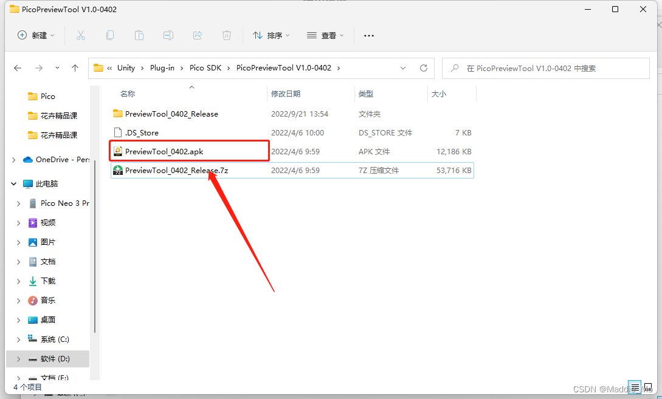Screen dimensions: 662x399
Task: Go up one folder level arrow
Action: pyautogui.click(x=75, y=68)
